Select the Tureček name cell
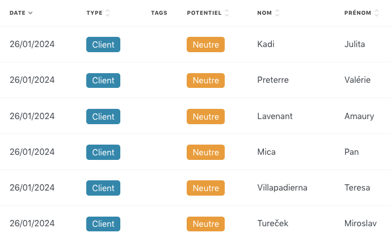Viewport: 391px width, 241px height. 273,223
